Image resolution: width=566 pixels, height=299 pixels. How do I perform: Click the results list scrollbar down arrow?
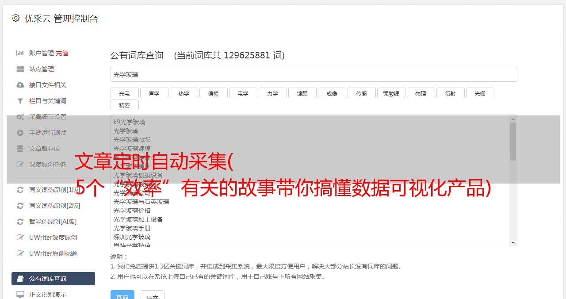(x=513, y=243)
